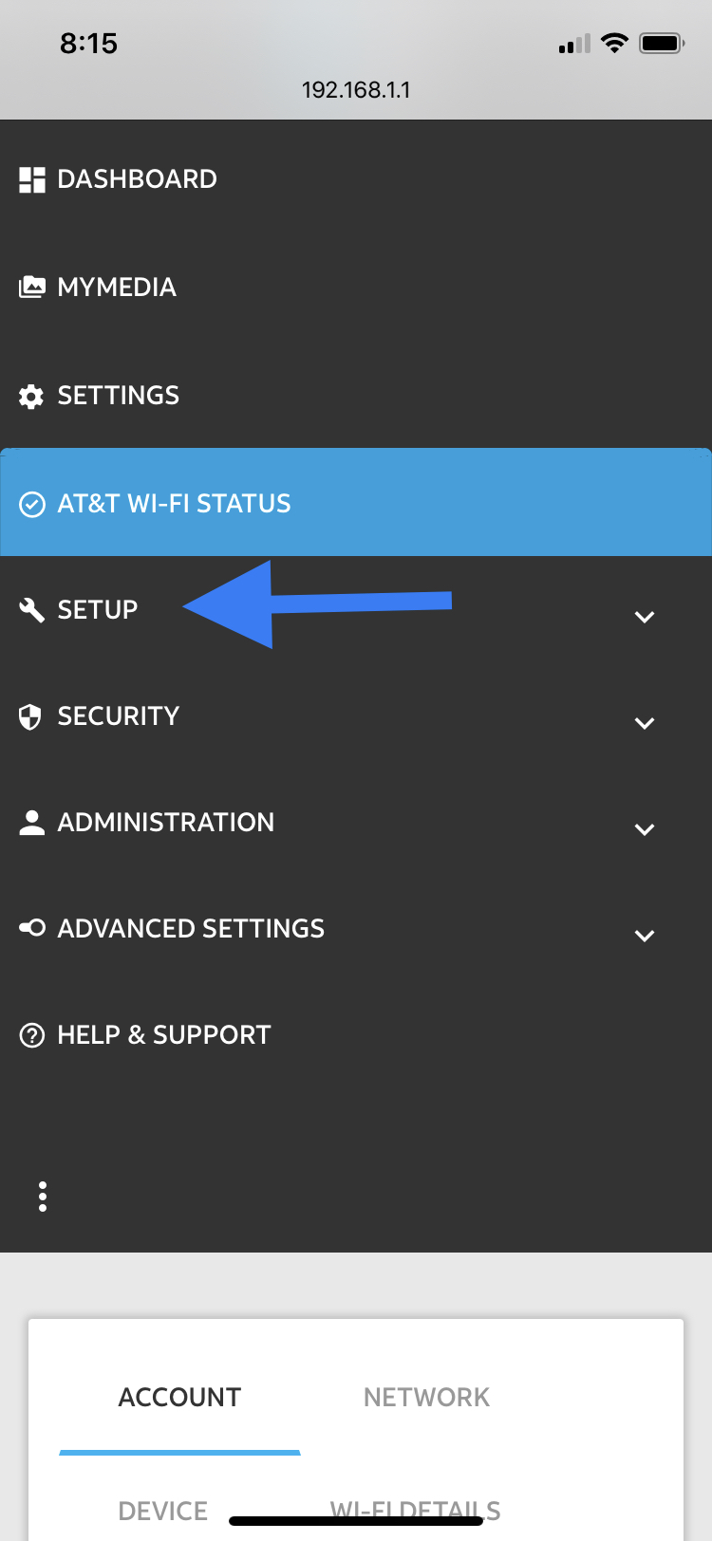Click the MyMedia photo library icon
712x1541 pixels.
[x=31, y=287]
